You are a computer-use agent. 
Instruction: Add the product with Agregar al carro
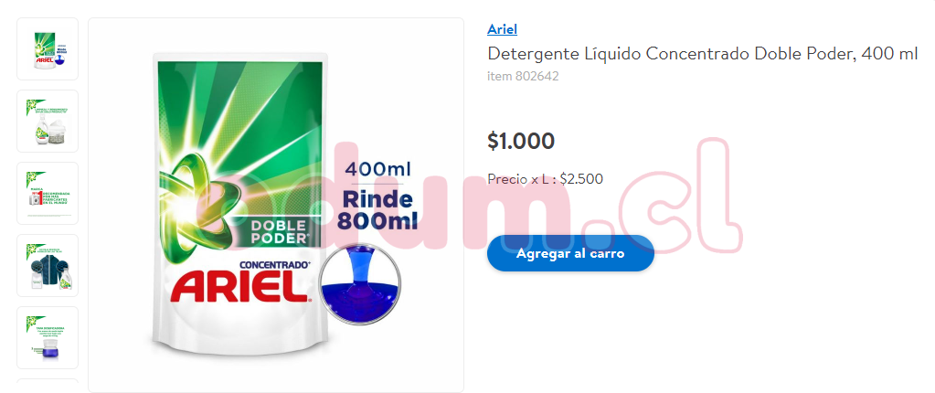570,253
